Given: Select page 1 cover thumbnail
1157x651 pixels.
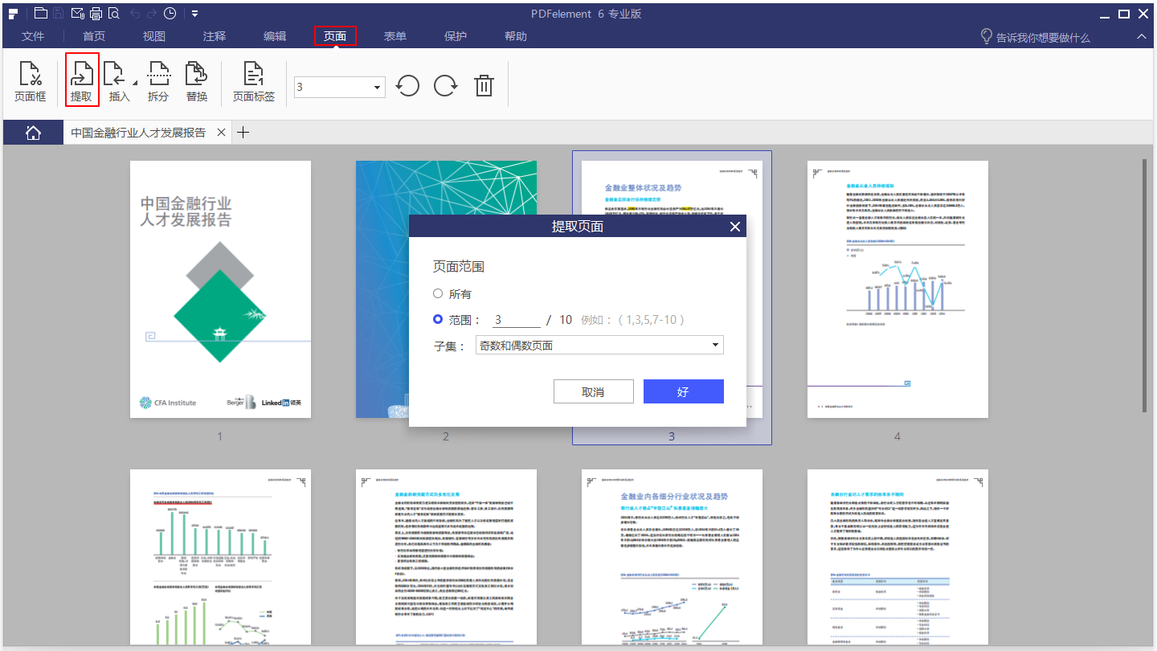Looking at the screenshot, I should point(220,289).
